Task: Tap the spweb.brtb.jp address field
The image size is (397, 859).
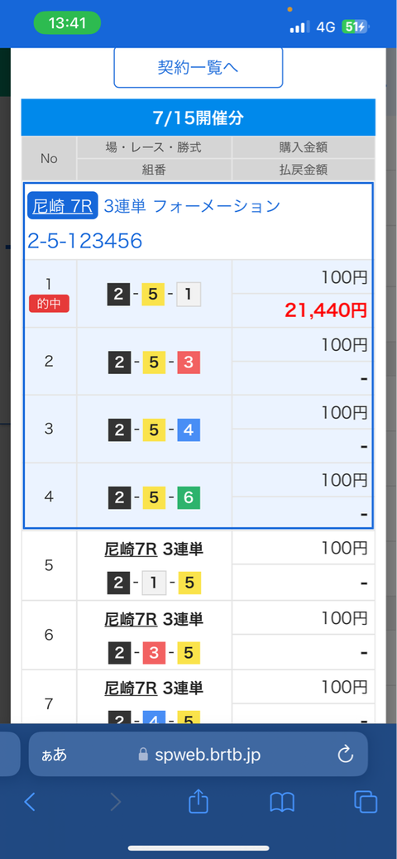Action: 198,756
